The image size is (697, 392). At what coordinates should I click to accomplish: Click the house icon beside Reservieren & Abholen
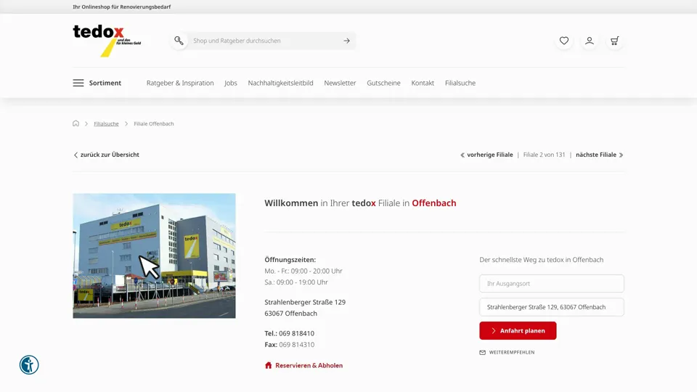tap(268, 365)
